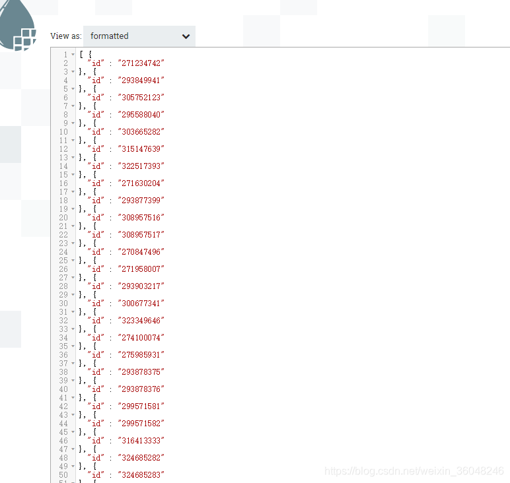Collapse the fold arrow on line 11
The image size is (510, 483).
point(73,141)
